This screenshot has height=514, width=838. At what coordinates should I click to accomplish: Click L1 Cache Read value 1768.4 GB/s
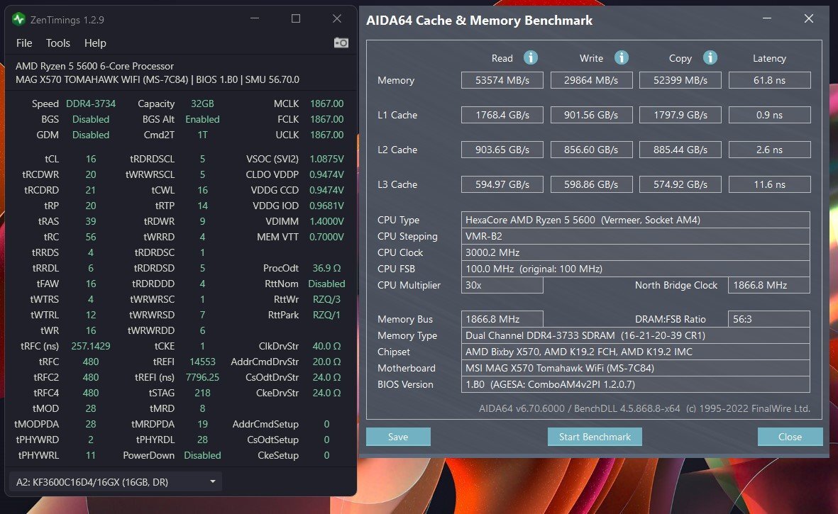coord(502,115)
